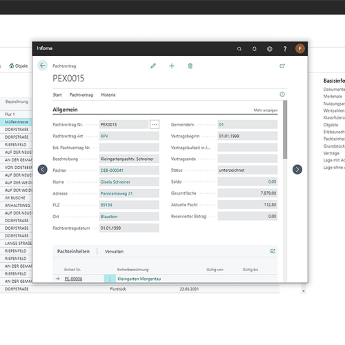Click the Kleingarten Morgentau unit name

point(139,279)
